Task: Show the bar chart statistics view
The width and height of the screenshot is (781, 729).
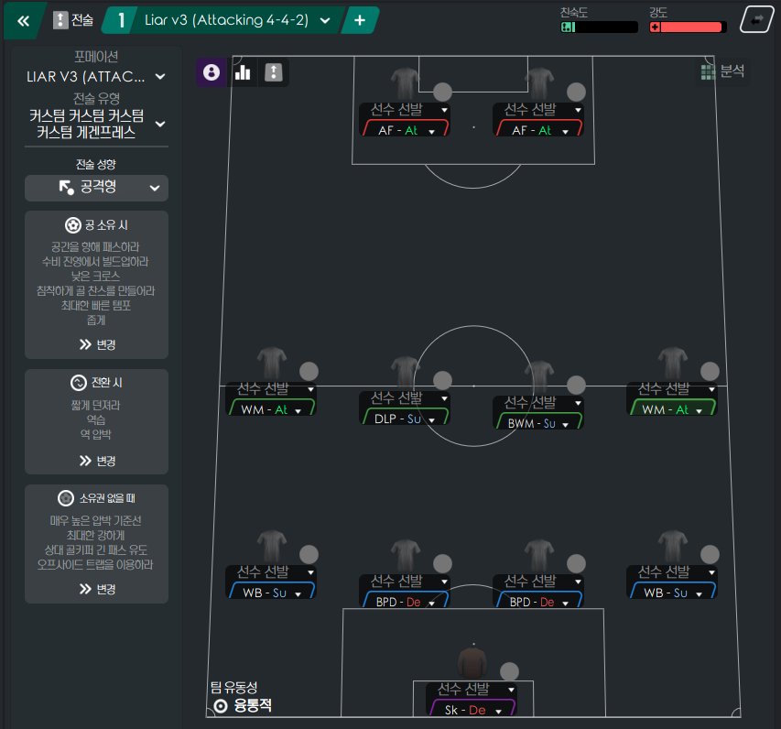Action: click(243, 72)
